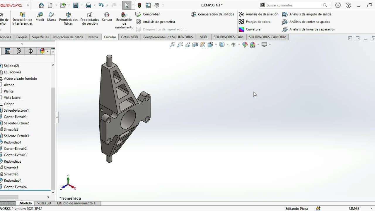Switch to the Superficies tab
The width and height of the screenshot is (375, 211).
coord(40,37)
